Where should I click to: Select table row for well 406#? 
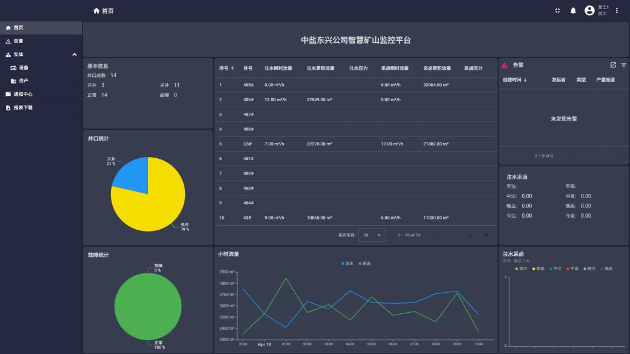[355, 99]
